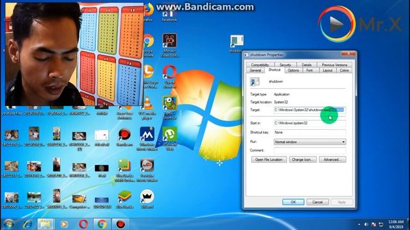
Task: Click the Opera icon on taskbar
Action: click(x=83, y=224)
